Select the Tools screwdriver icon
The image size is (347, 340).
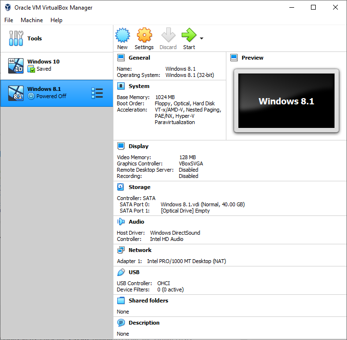tap(16, 38)
